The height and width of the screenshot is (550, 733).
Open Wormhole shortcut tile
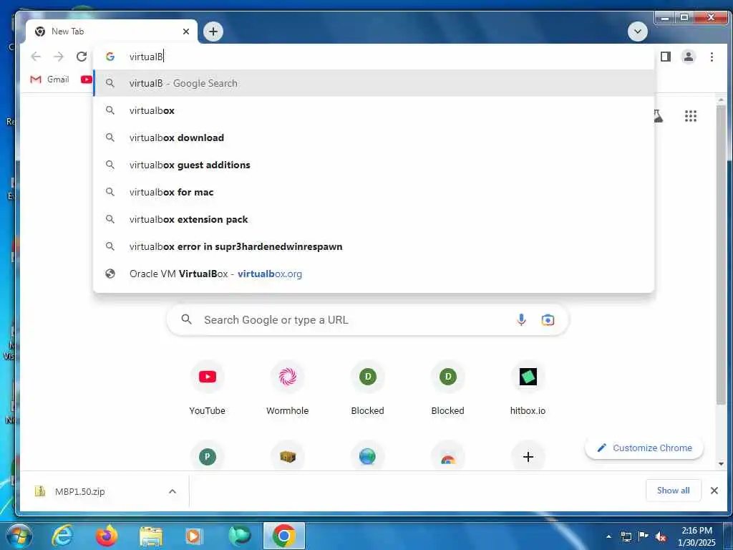(x=288, y=388)
